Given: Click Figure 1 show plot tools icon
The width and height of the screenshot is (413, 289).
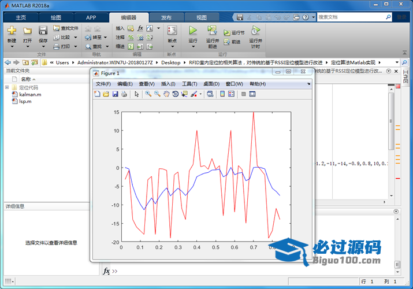Looking at the screenshot, I should (252, 94).
